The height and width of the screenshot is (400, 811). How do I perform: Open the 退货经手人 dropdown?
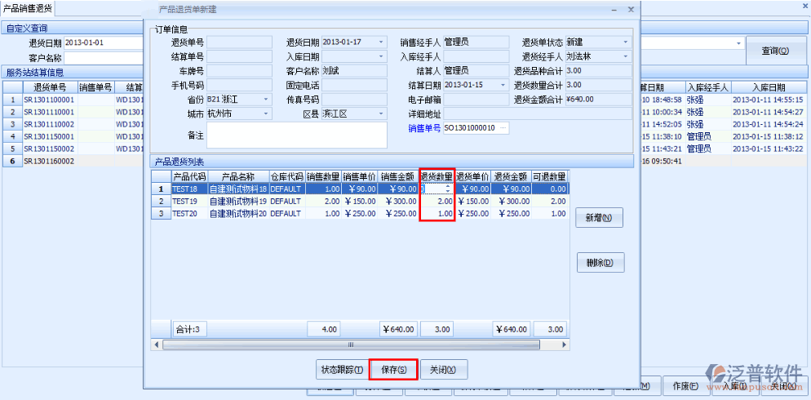pos(626,56)
